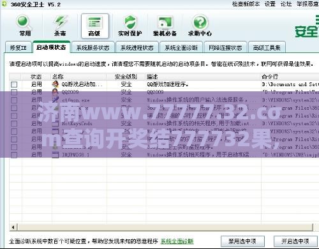Screen dimensions: 319x249
Task: Select the QQ游戏启动加... name cell
Action: [82, 84]
